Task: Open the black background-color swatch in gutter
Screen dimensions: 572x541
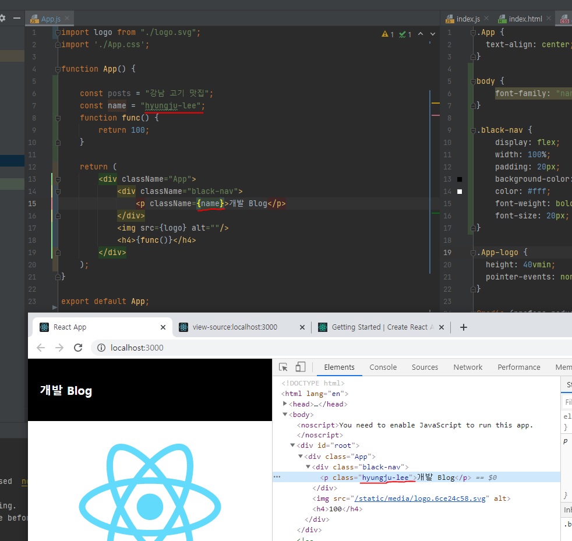Action: point(460,179)
